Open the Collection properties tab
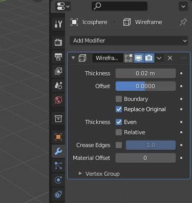 point(58,118)
